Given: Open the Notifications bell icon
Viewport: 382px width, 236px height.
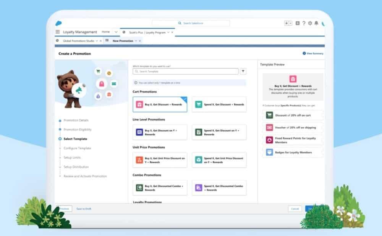Looking at the screenshot, I should pyautogui.click(x=316, y=23).
